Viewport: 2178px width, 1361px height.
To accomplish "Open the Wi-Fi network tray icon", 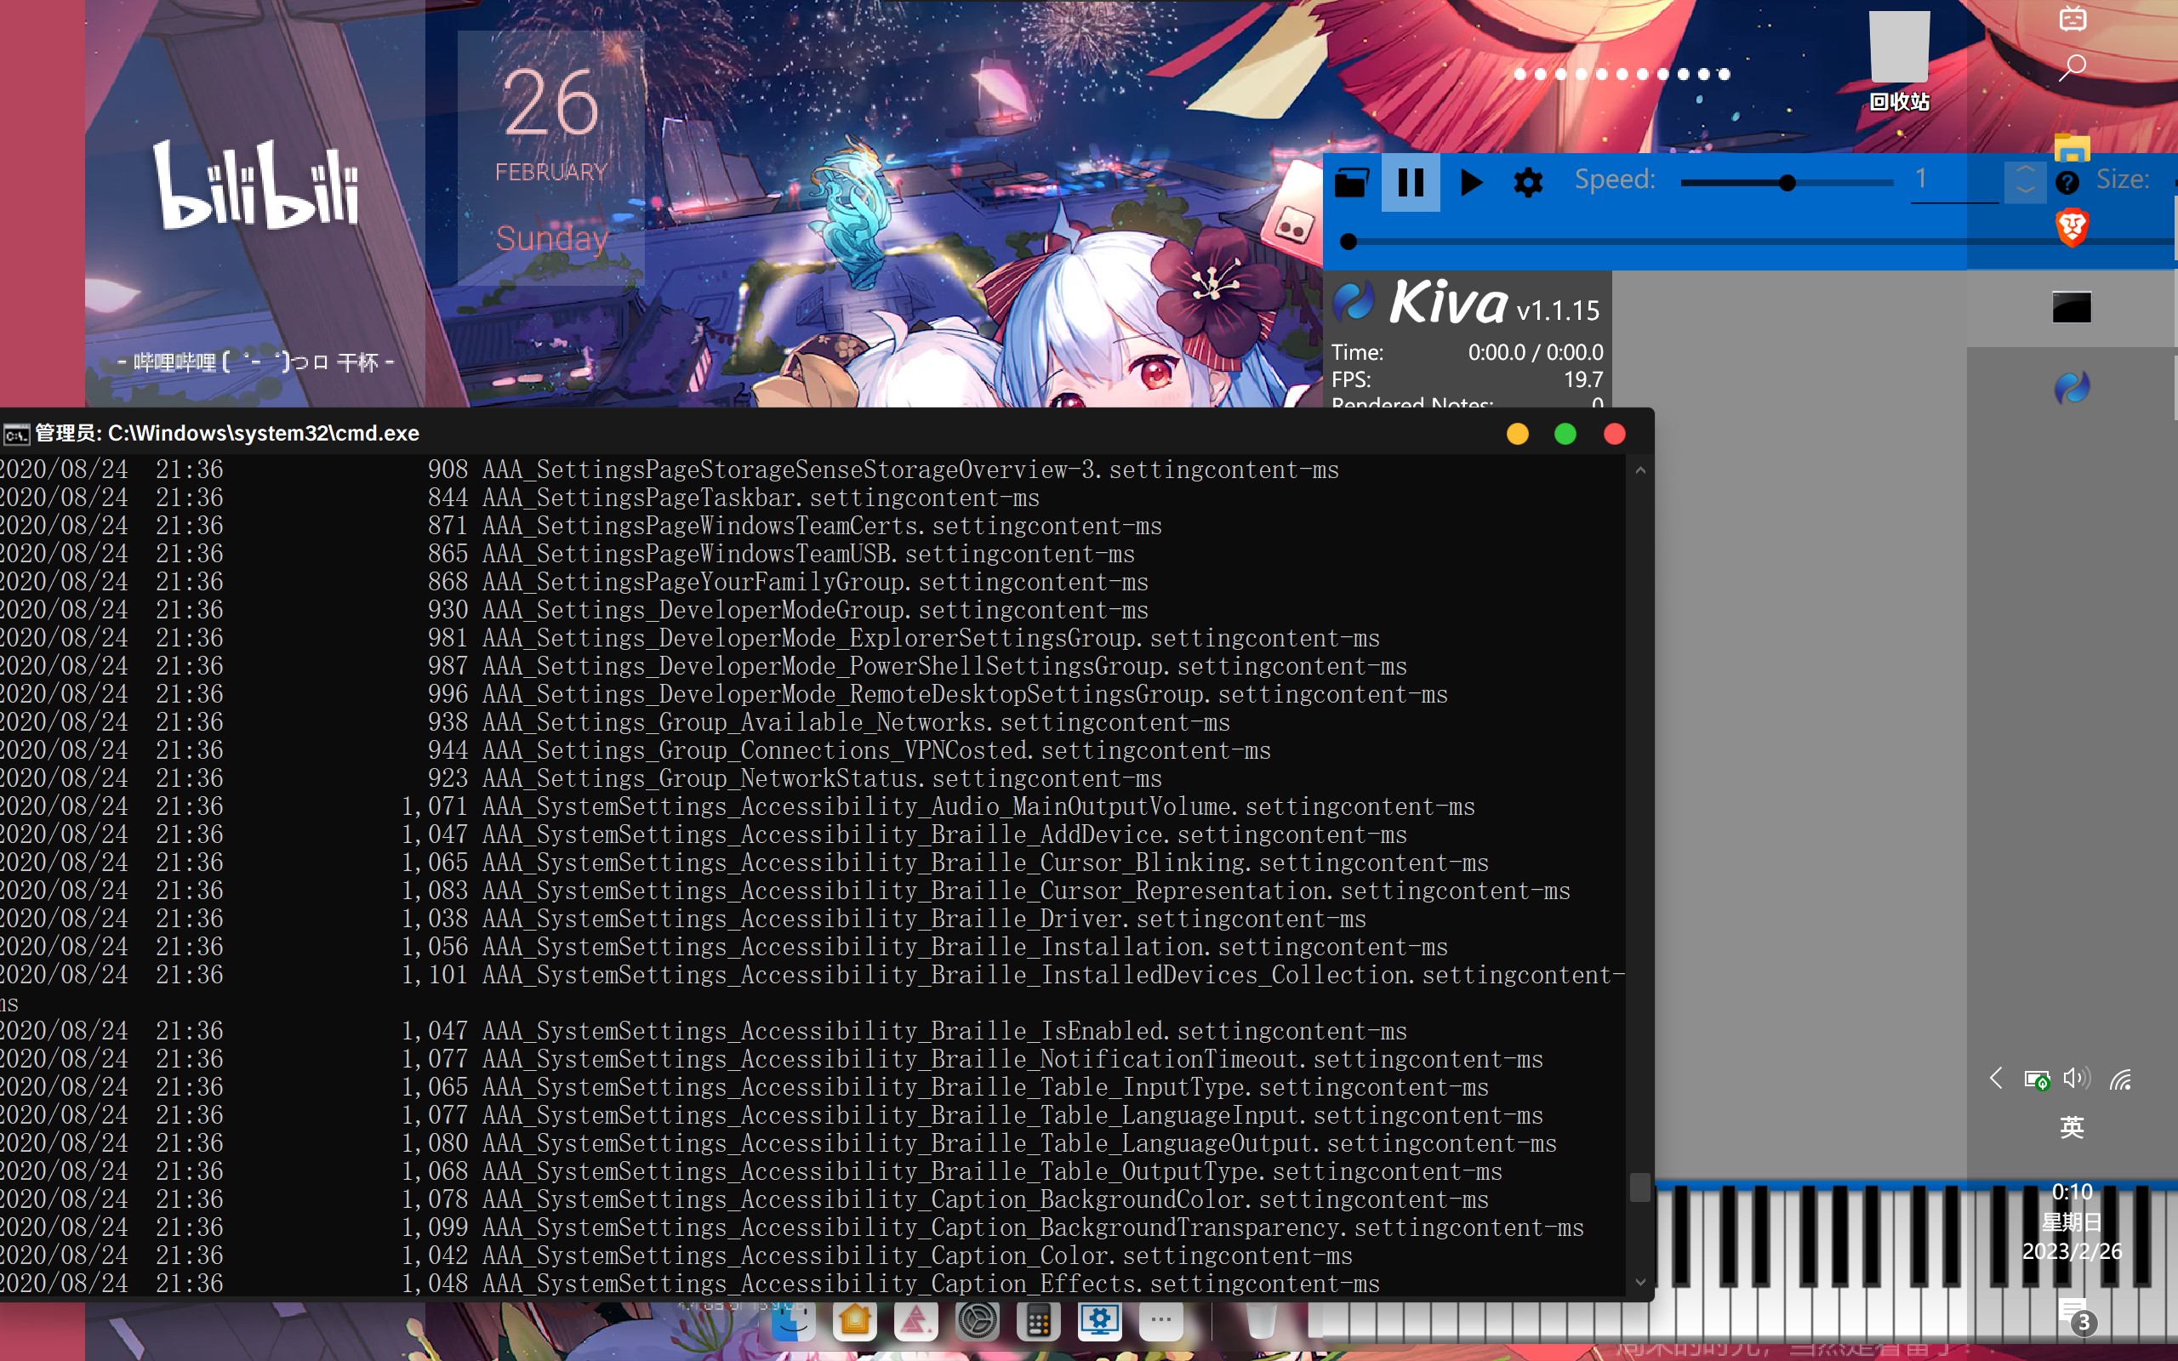I will (x=2120, y=1079).
